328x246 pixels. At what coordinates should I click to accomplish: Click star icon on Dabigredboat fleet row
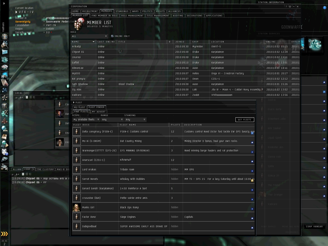[x=252, y=228]
